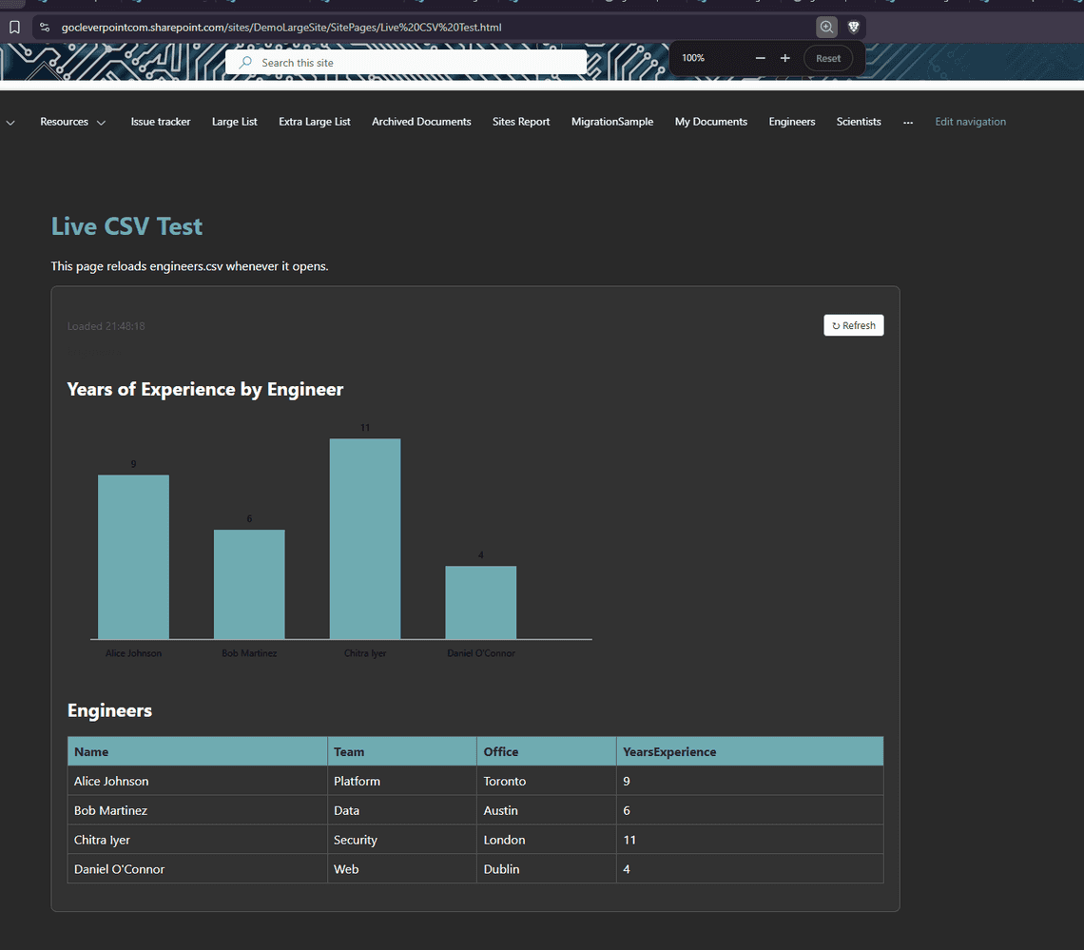Click the Daniel O'Connor bar in chart
Screen dimensions: 1084x950
pyautogui.click(x=480, y=602)
